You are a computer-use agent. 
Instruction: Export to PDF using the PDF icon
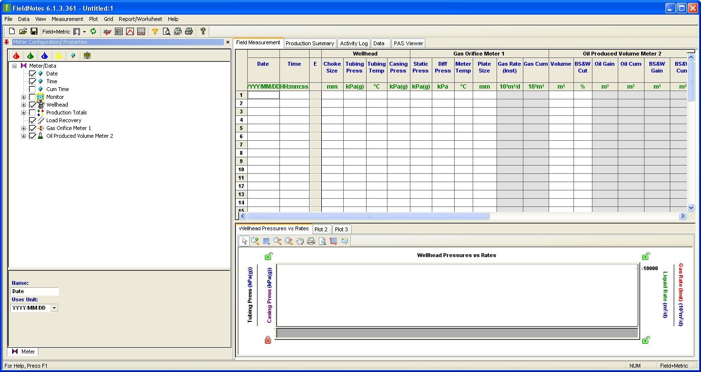[178, 32]
